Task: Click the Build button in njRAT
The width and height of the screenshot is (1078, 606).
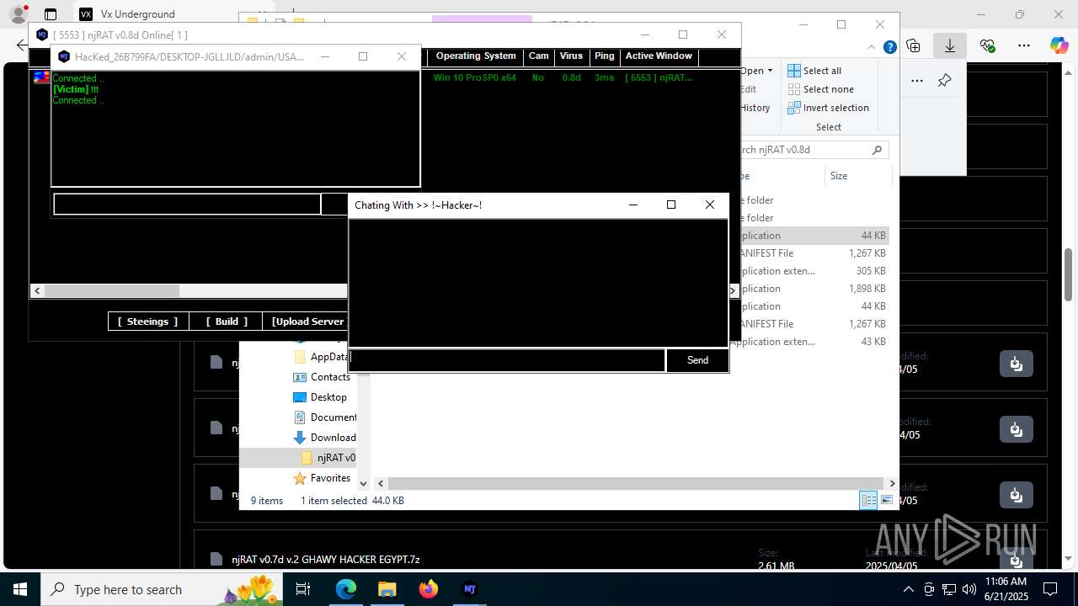Action: point(227,322)
